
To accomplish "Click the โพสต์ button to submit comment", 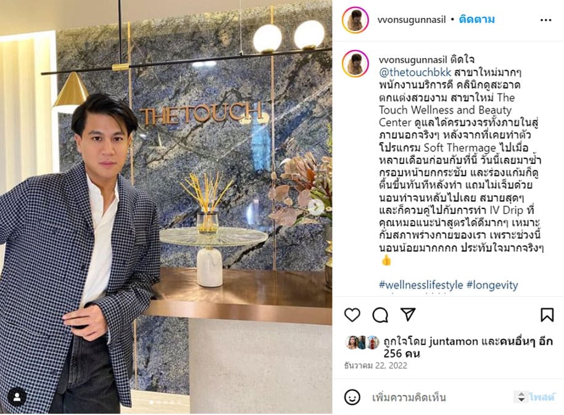I will click(541, 397).
